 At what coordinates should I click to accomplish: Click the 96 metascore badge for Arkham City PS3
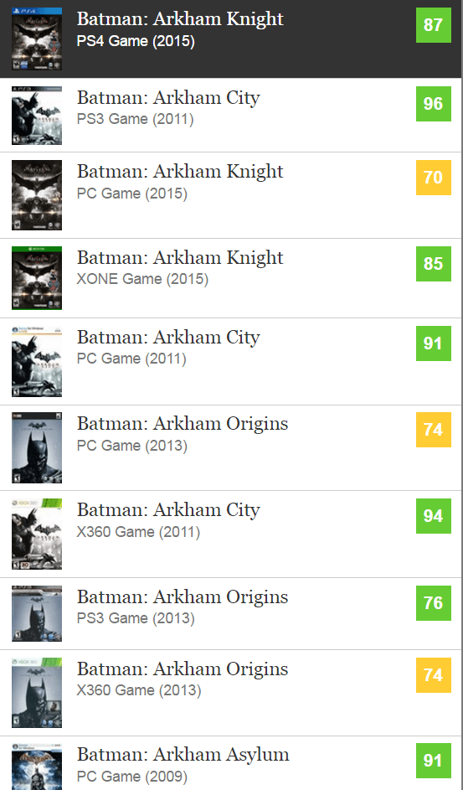[434, 104]
